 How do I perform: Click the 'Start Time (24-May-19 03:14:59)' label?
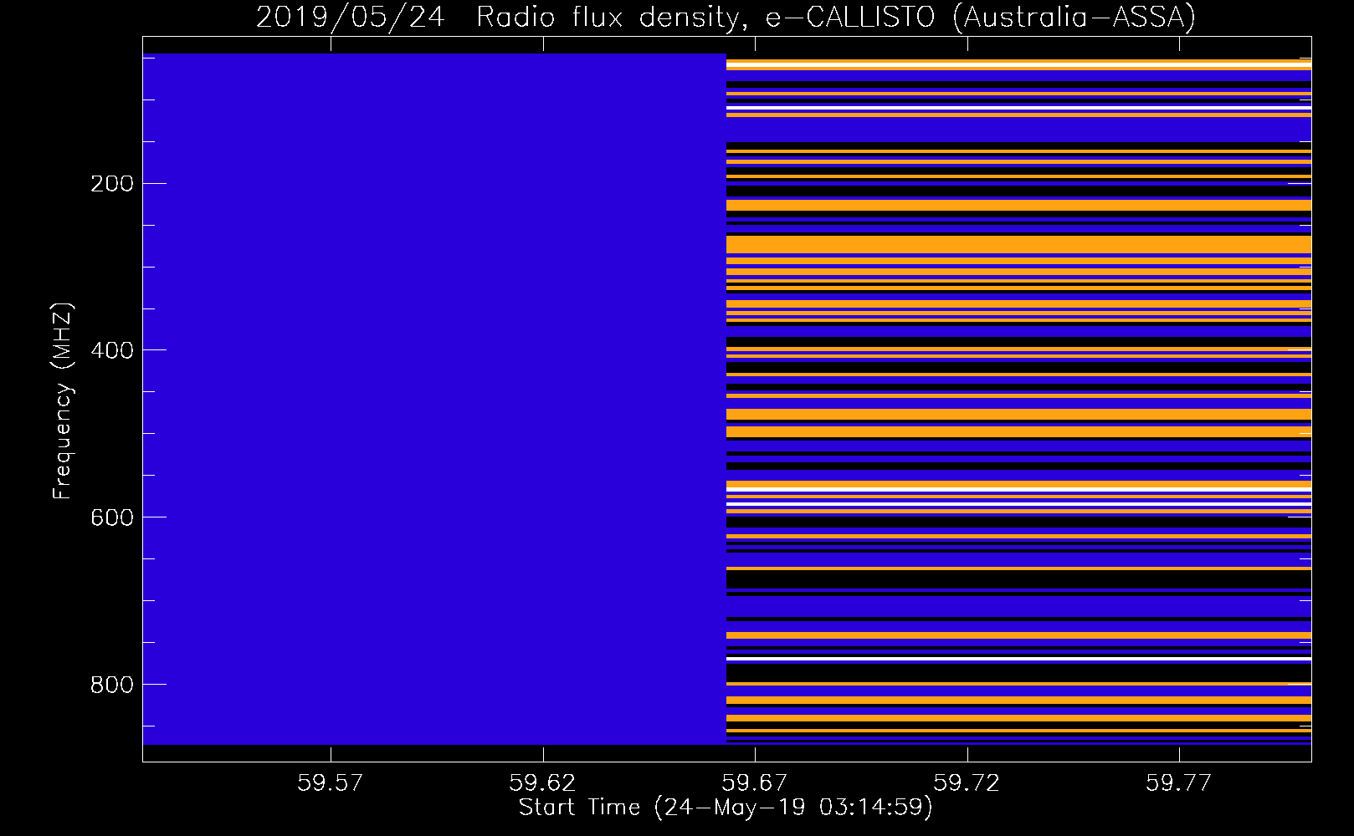click(726, 807)
